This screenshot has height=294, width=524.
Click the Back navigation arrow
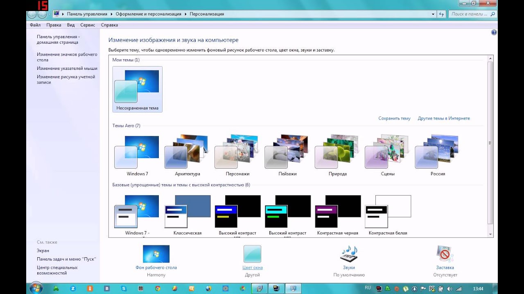point(32,14)
